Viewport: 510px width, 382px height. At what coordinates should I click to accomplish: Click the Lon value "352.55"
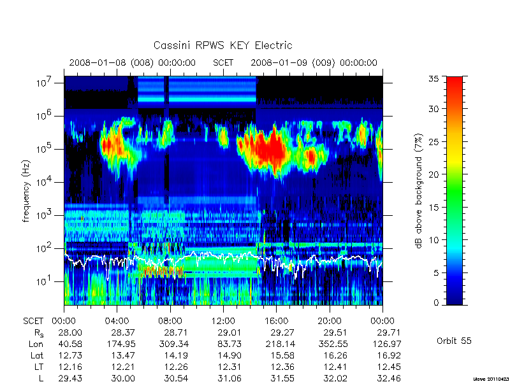pyautogui.click(x=333, y=344)
